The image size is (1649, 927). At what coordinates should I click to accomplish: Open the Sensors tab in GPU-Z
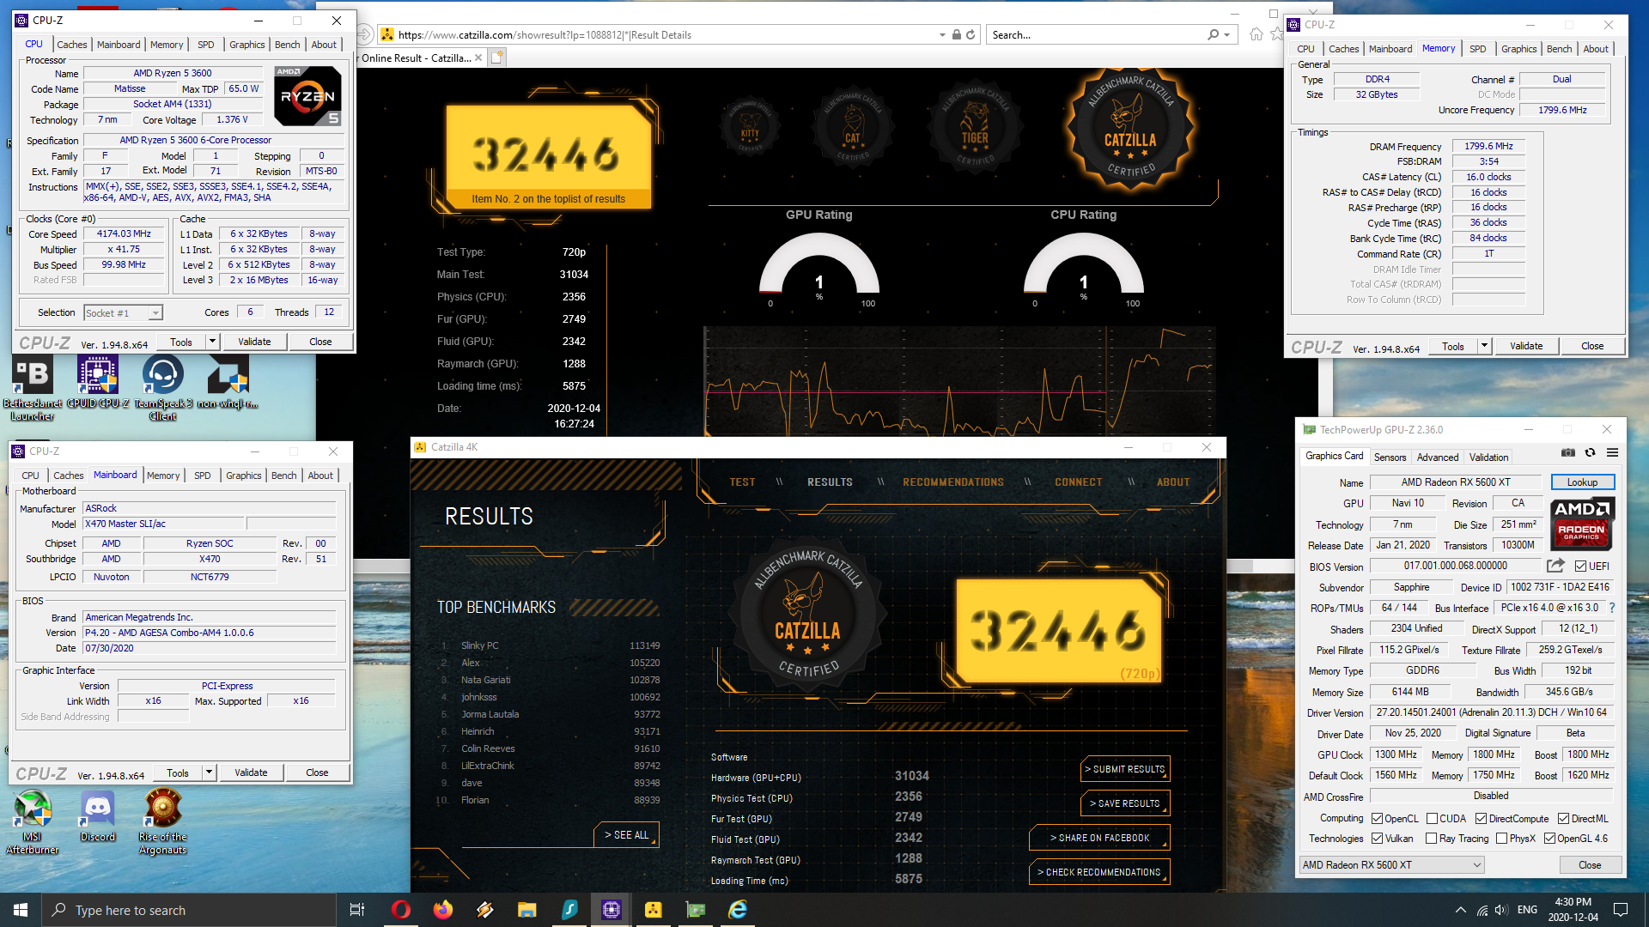(x=1390, y=457)
